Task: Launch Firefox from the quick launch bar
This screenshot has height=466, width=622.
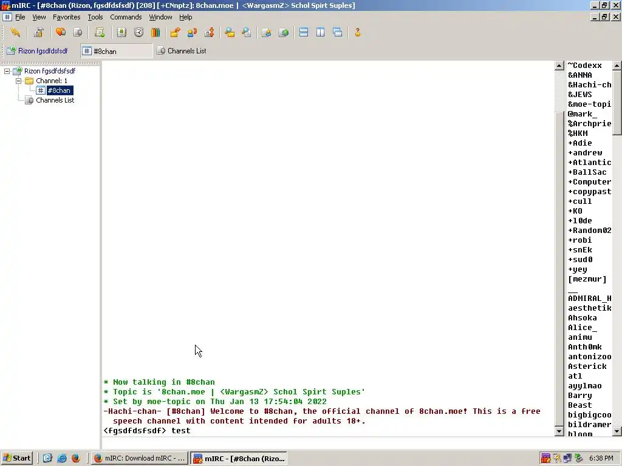Action: (x=76, y=458)
